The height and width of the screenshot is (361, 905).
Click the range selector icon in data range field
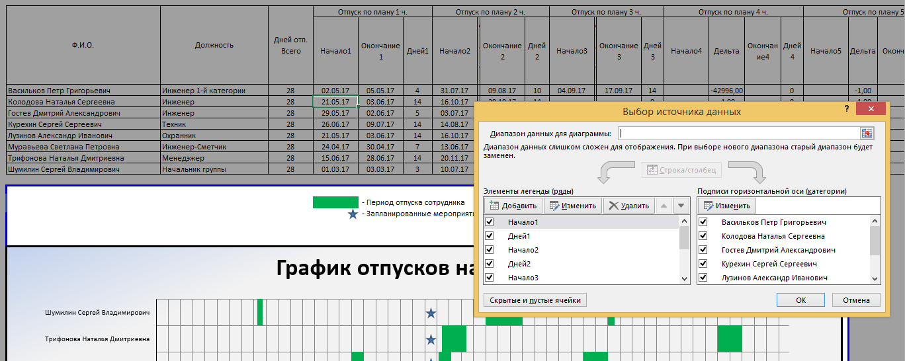click(867, 134)
